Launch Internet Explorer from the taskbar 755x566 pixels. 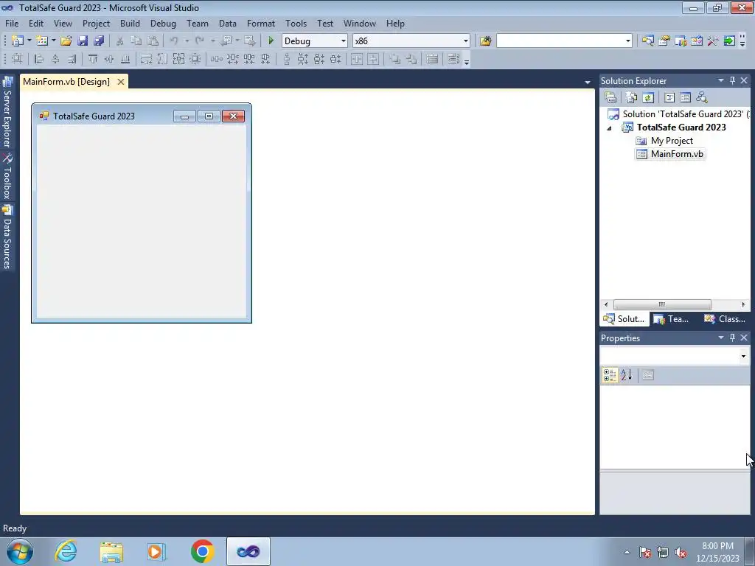[66, 551]
